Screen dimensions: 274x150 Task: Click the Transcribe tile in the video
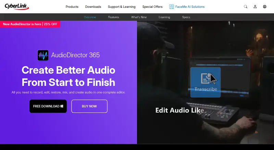pyautogui.click(x=206, y=82)
